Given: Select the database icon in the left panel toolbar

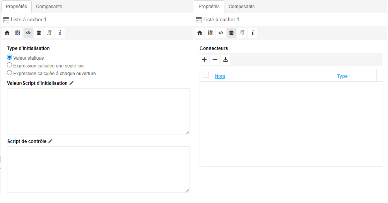Looking at the screenshot, I should point(39,33).
